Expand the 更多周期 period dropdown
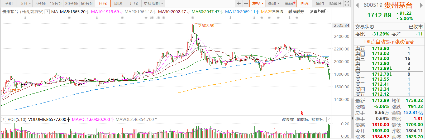This screenshot has width=425, height=139. 153,3
